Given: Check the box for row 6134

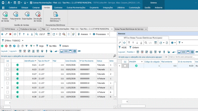Looking at the screenshot, I should coord(7,92).
